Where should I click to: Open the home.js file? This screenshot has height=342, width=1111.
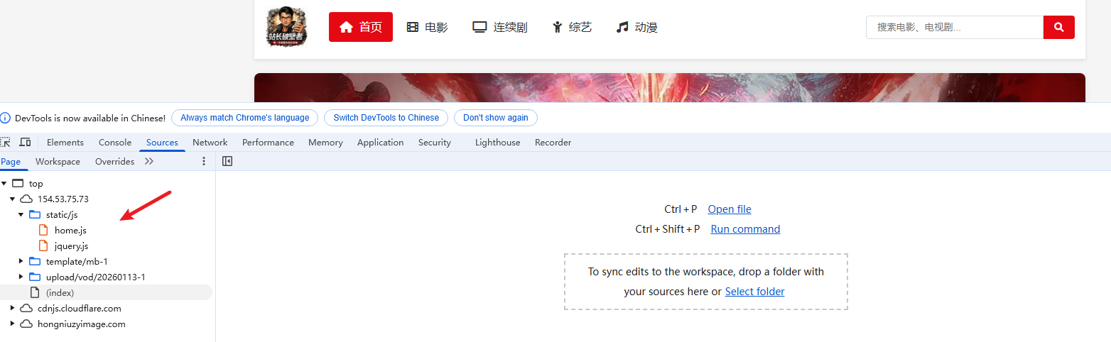(x=70, y=230)
